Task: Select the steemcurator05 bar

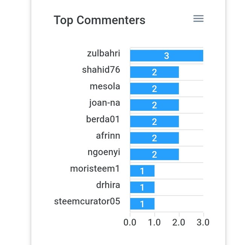Action: pos(142,204)
